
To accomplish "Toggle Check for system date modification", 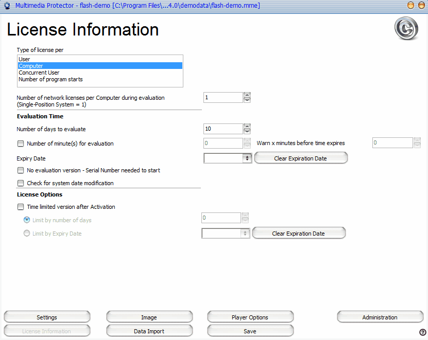I will 21,183.
